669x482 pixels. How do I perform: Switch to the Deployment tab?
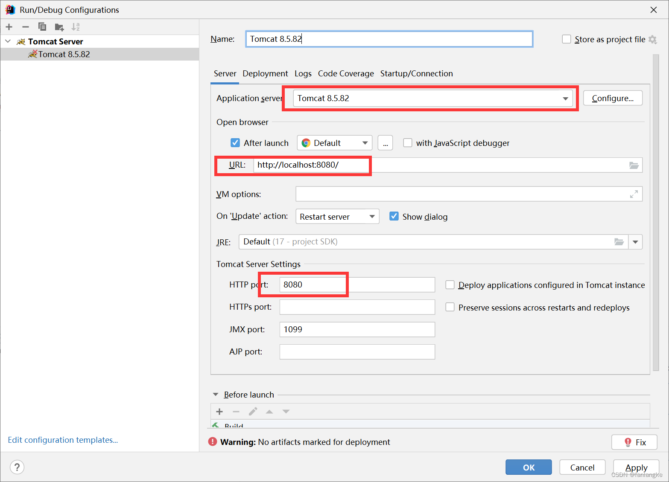[265, 73]
